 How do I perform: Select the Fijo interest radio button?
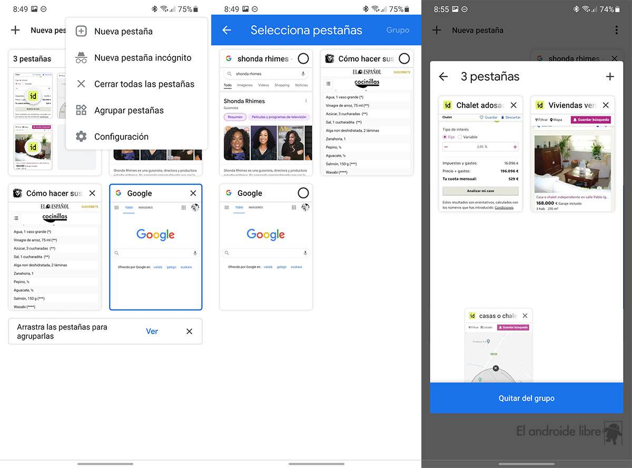point(445,137)
